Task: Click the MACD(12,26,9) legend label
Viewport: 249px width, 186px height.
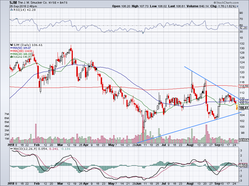Action: tap(25, 149)
